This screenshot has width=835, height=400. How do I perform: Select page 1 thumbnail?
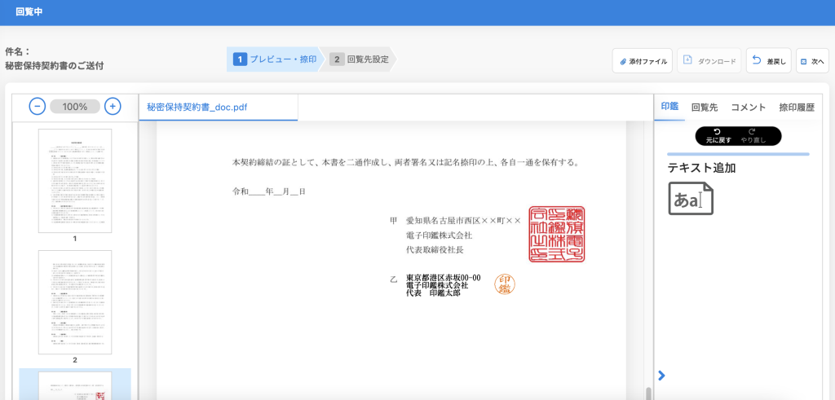pos(75,181)
